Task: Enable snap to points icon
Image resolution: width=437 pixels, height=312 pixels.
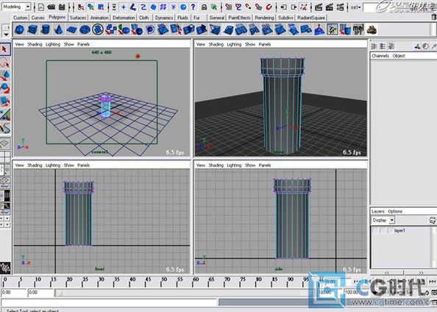Action: pos(249,7)
